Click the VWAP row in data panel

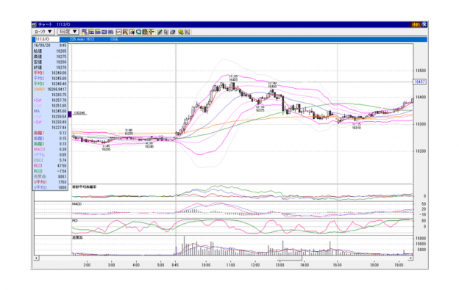click(x=50, y=90)
